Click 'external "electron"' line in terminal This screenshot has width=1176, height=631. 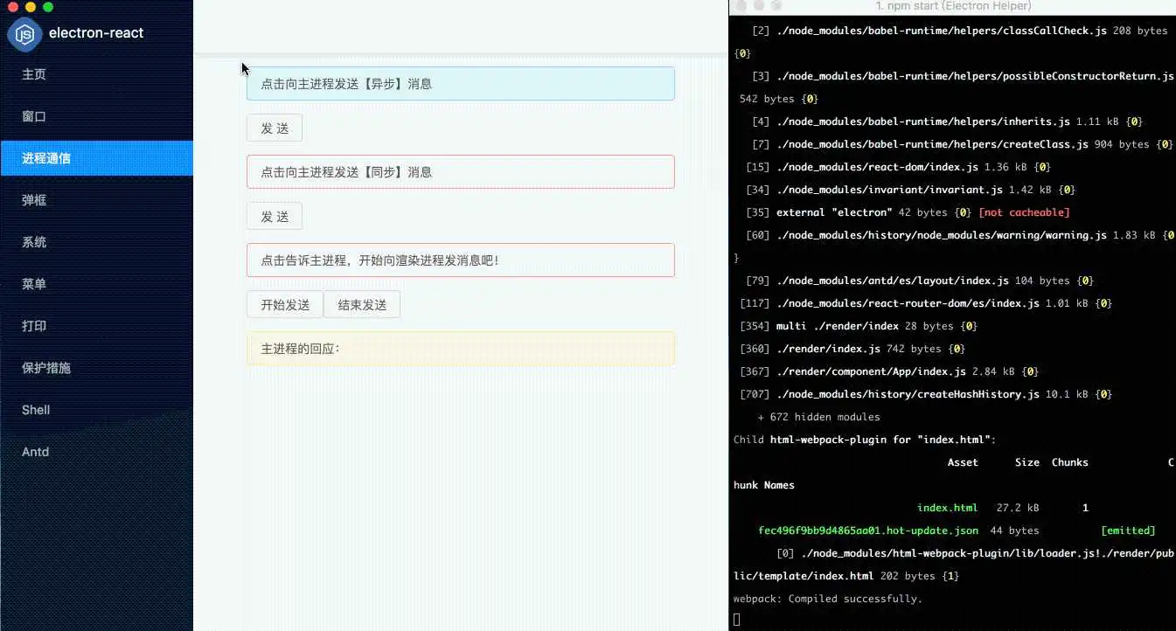pos(908,212)
